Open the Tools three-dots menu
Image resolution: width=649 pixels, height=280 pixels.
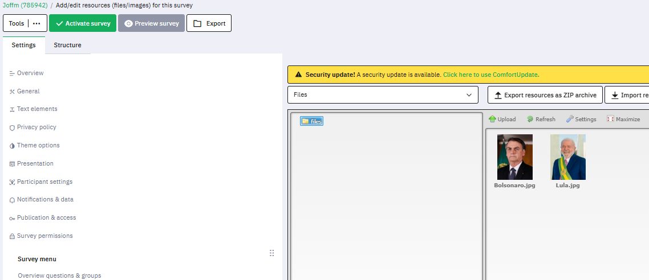click(x=37, y=23)
